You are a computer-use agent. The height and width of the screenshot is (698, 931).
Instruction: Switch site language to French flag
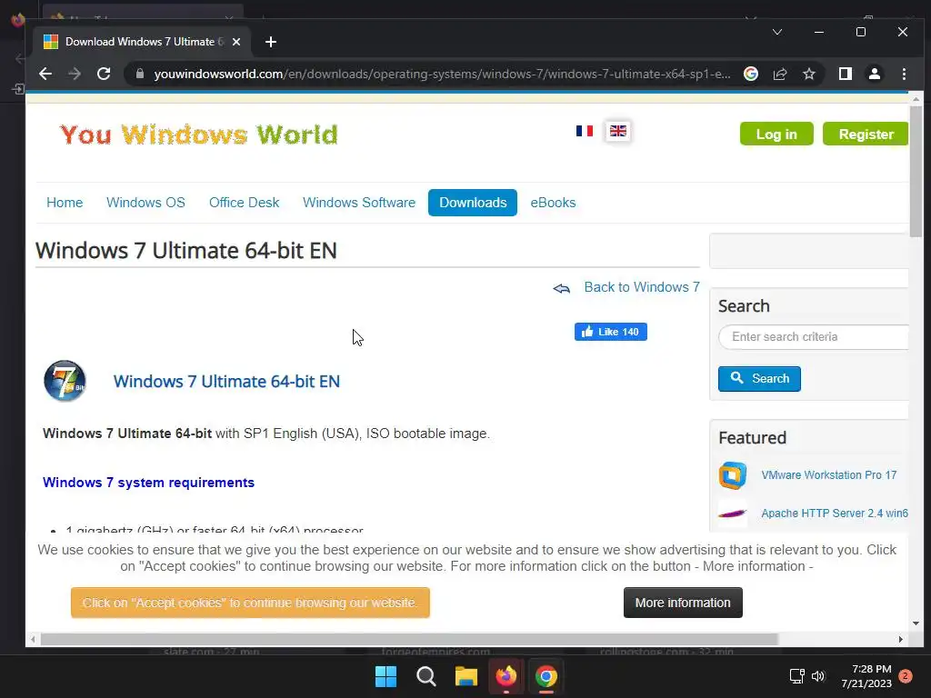coord(585,131)
